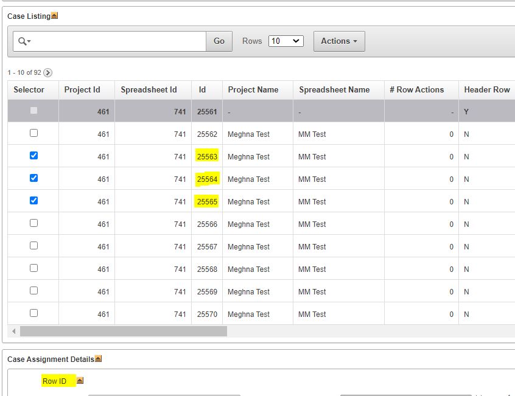Open the Rows per page dropdown
This screenshot has width=515, height=396.
tap(286, 41)
